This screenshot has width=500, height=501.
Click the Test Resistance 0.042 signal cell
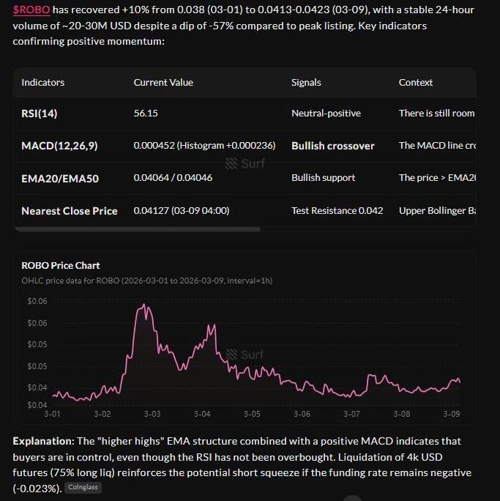point(337,211)
